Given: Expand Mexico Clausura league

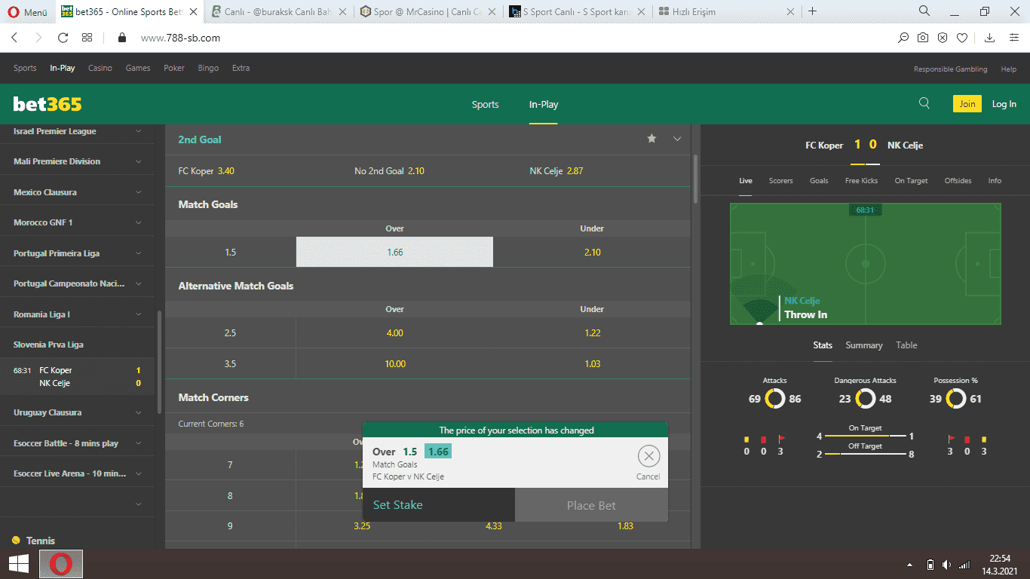Looking at the screenshot, I should pos(138,192).
